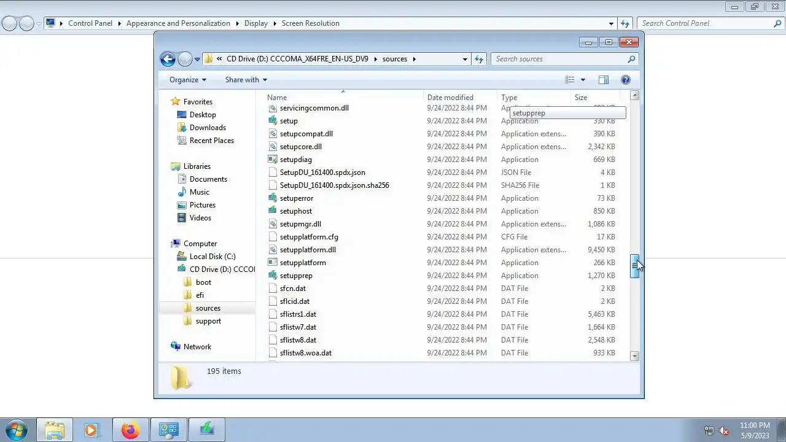
Task: Click sources in the address breadcrumb
Action: [395, 59]
